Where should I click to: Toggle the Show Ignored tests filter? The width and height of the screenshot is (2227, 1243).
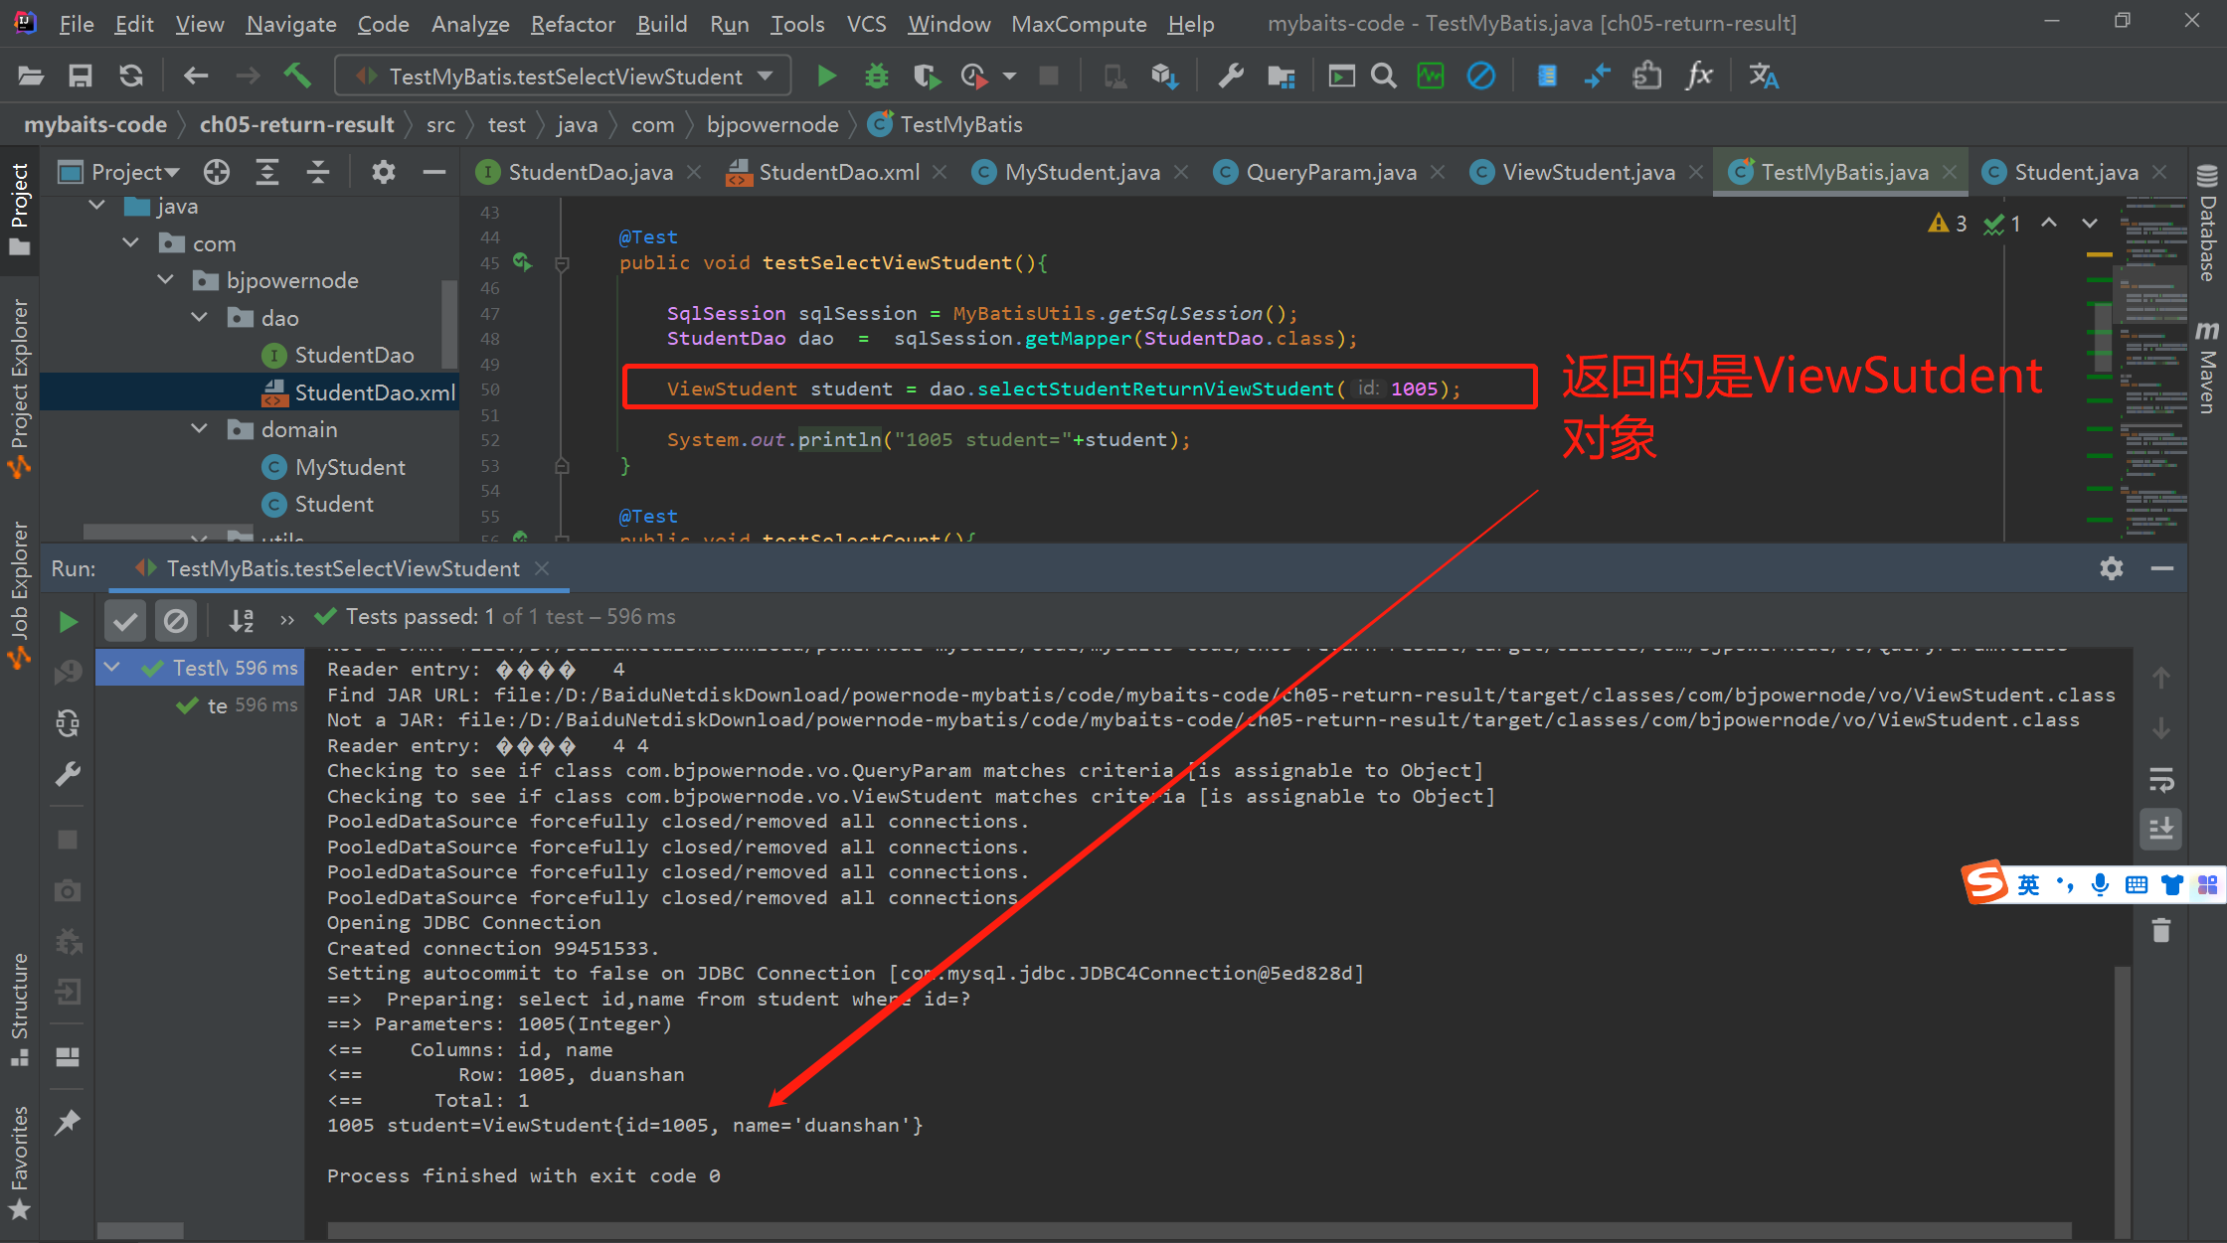click(x=176, y=621)
